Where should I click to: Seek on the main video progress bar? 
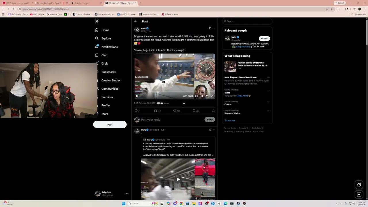175,92
